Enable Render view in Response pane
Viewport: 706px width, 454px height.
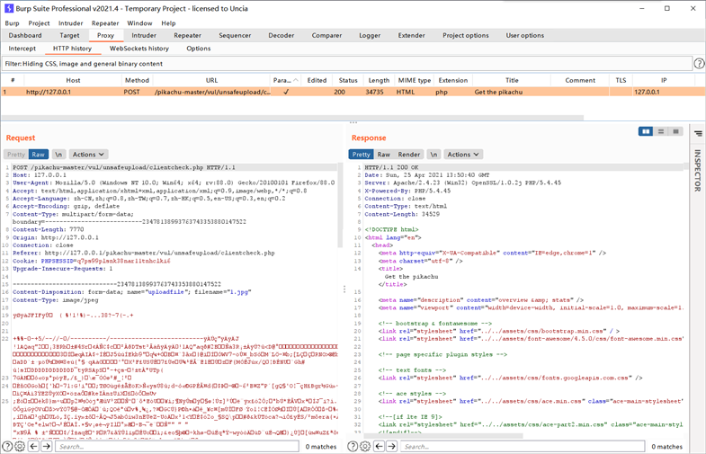pos(409,155)
